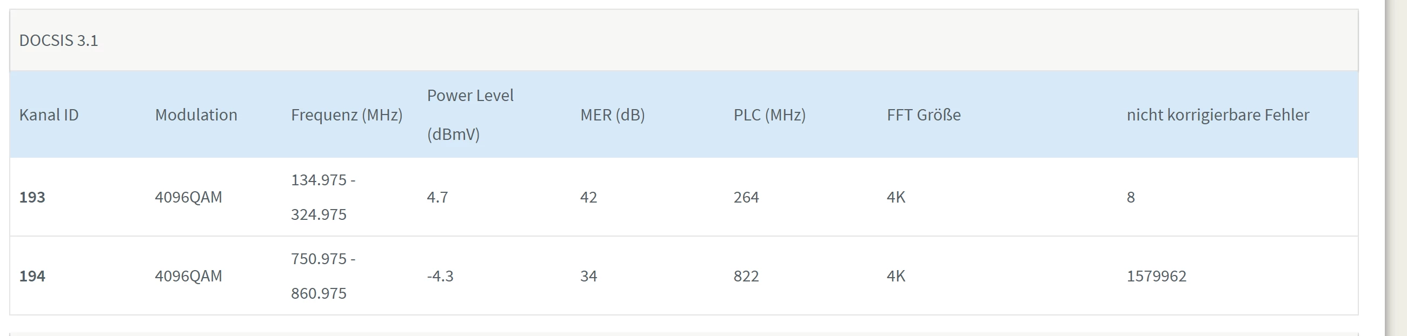1407x336 pixels.
Task: Click the Frequenz (MHz) column header
Action: pyautogui.click(x=346, y=115)
